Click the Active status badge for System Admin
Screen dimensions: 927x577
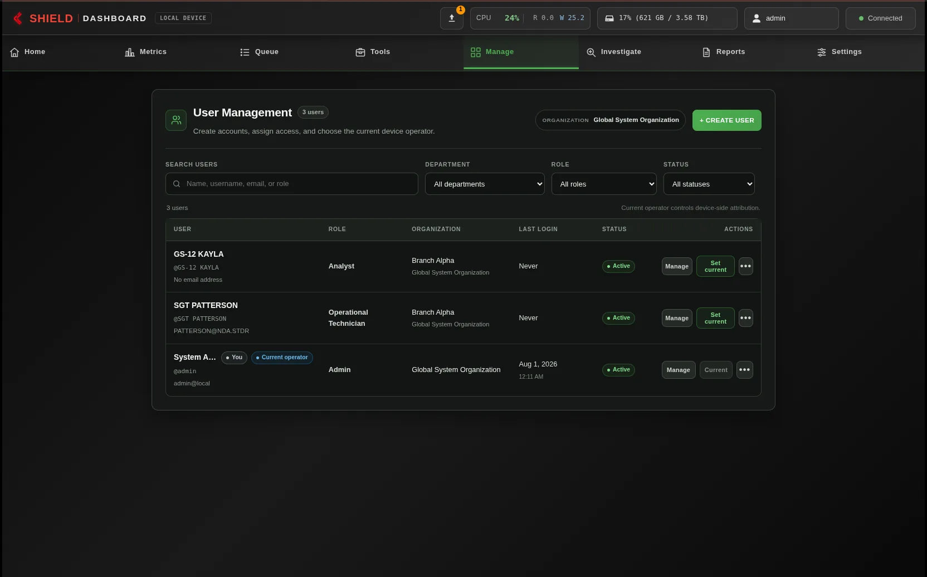(618, 370)
